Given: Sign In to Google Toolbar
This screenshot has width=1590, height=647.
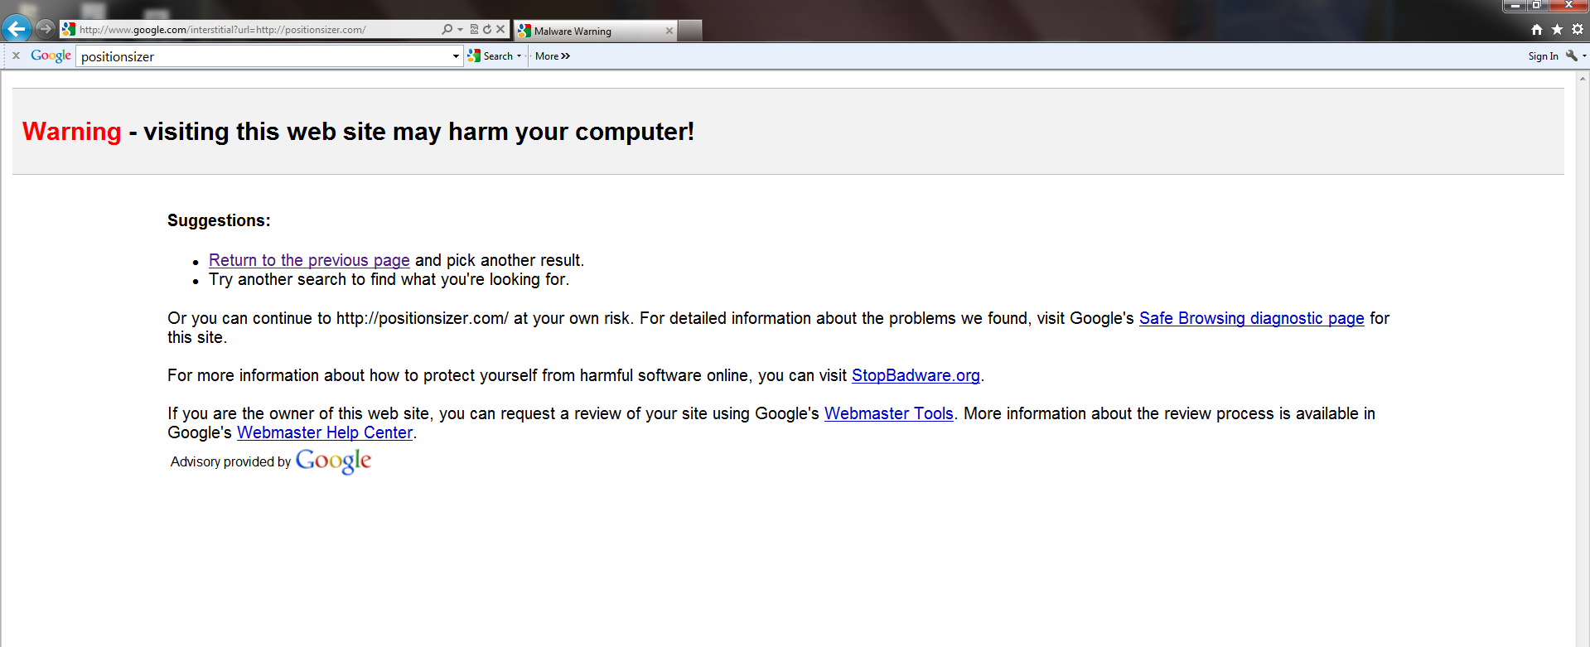Looking at the screenshot, I should click(1544, 56).
